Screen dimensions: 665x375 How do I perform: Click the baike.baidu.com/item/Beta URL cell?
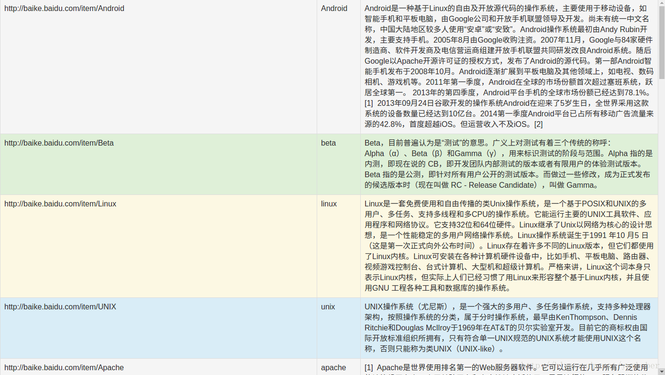click(158, 164)
